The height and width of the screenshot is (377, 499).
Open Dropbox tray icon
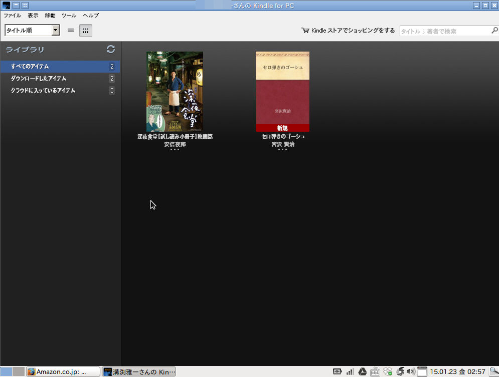[x=388, y=371]
